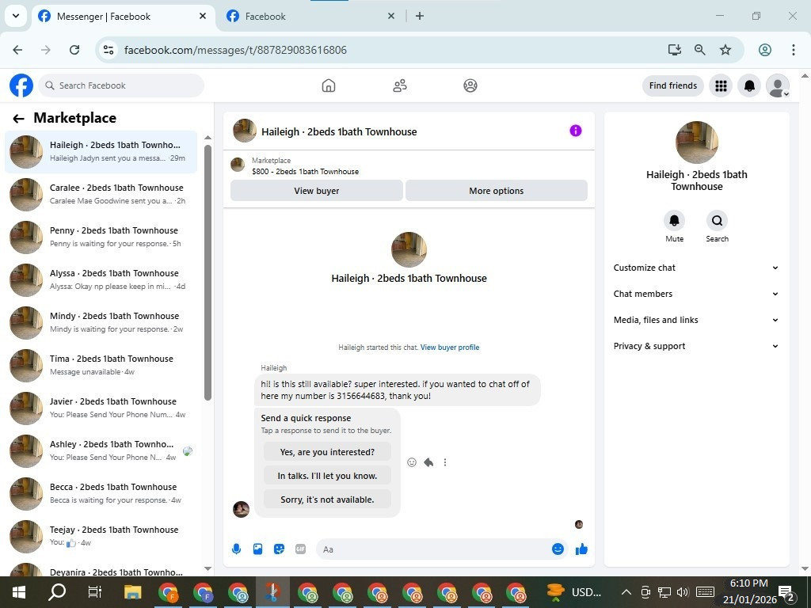This screenshot has width=811, height=608.
Task: Mute the Haileigh conversation
Action: [675, 221]
